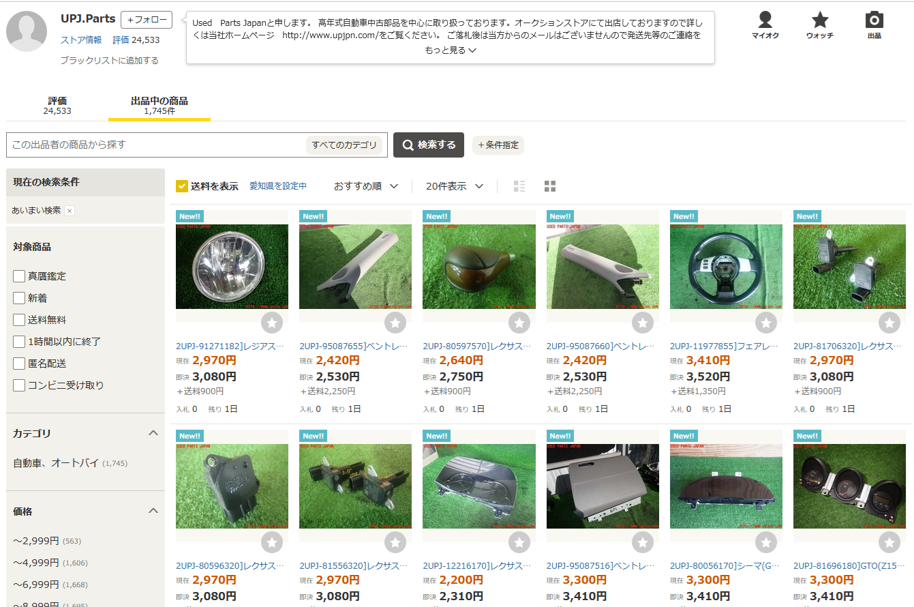Switch to list view layout icon
This screenshot has width=914, height=607.
click(x=519, y=186)
